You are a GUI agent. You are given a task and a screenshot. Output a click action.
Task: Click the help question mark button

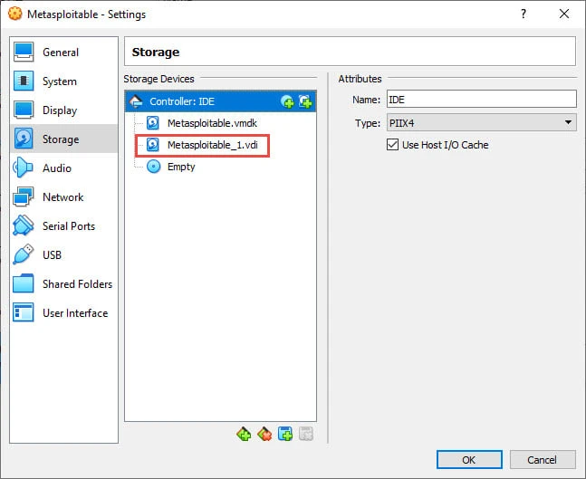524,14
